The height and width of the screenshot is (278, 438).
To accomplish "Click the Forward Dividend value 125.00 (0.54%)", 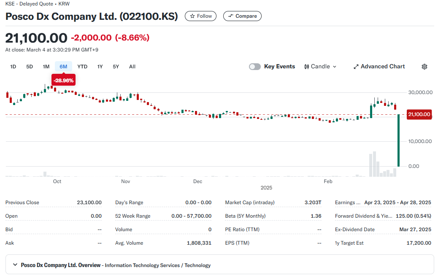I will click(414, 216).
